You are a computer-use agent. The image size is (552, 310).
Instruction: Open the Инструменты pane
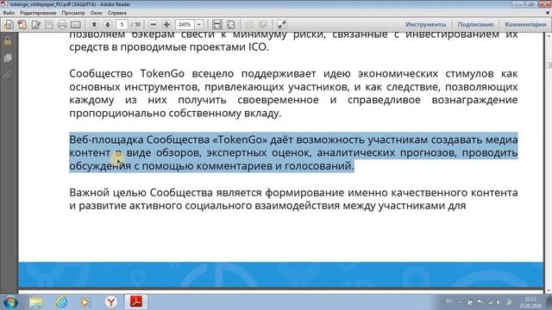pyautogui.click(x=425, y=24)
